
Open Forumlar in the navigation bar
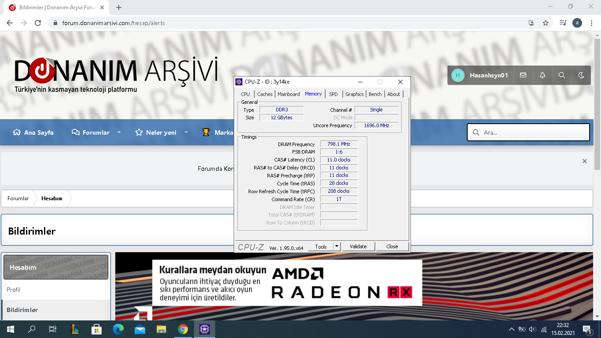pyautogui.click(x=91, y=132)
